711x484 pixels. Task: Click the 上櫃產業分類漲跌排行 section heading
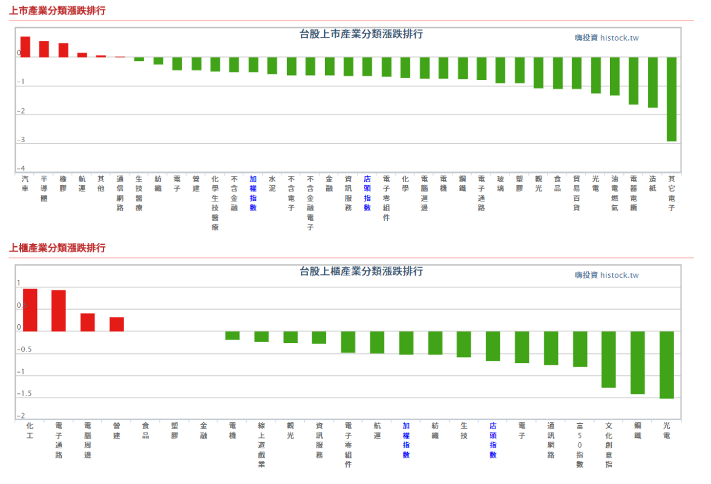57,248
